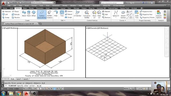Toggle NURBS Creation mode
Screen dimensions: 171x96
pyautogui.click(x=49, y=14)
